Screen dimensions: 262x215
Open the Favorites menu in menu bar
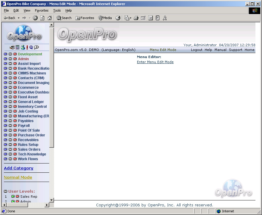41,10
